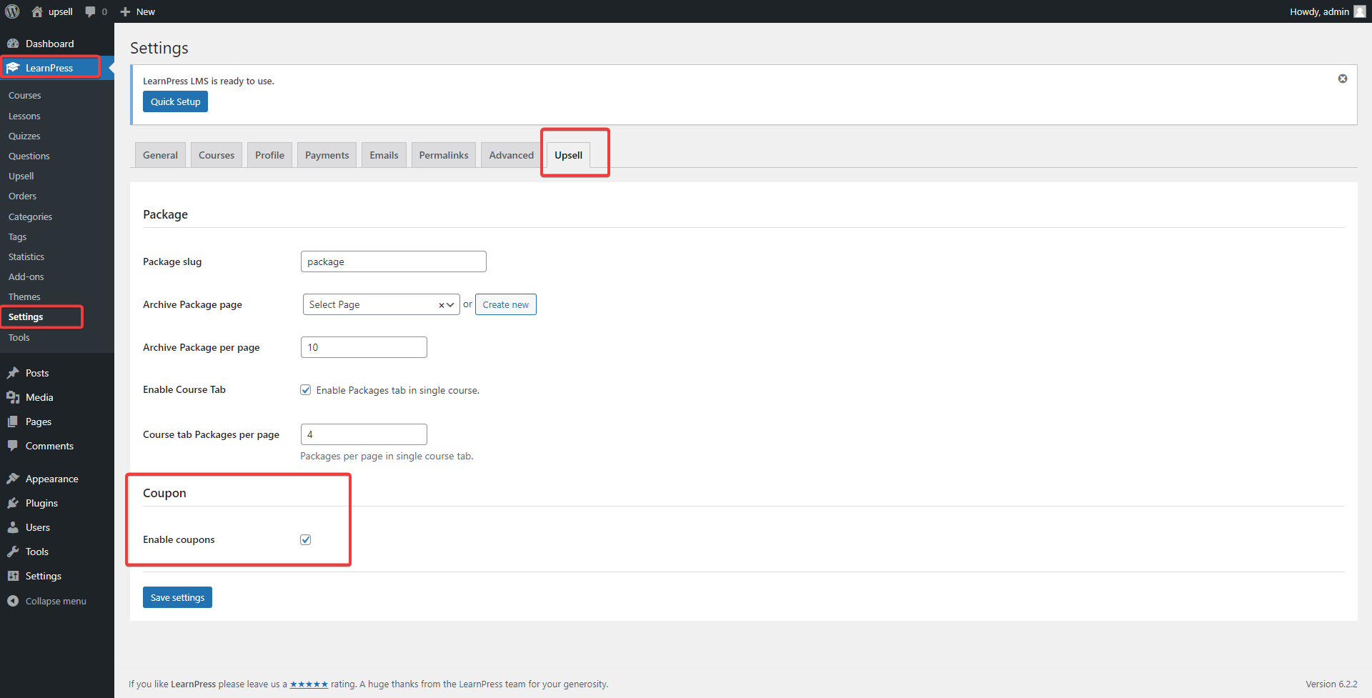1372x698 pixels.
Task: Click the Save settings button
Action: point(177,597)
